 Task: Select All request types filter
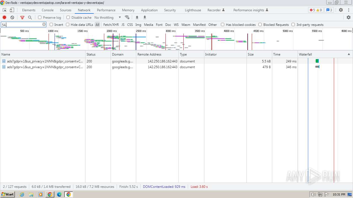(97, 24)
